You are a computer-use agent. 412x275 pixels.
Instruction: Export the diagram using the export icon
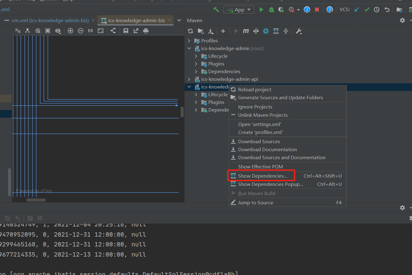point(136,31)
